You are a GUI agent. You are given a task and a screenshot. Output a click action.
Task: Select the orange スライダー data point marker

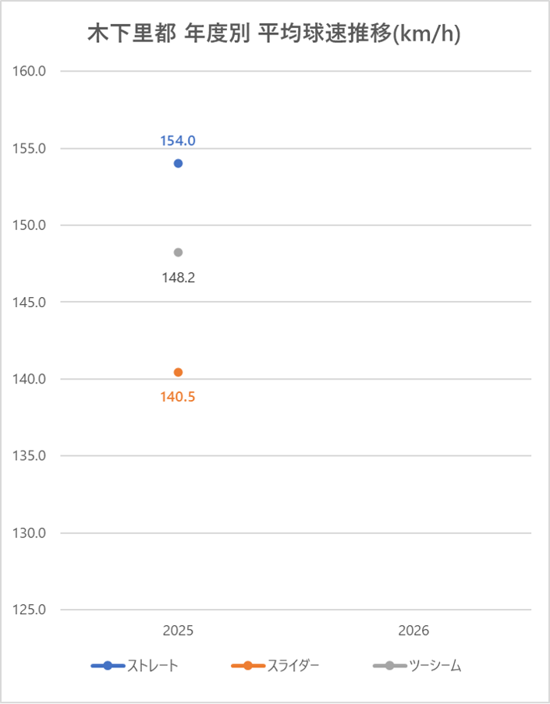click(x=178, y=372)
